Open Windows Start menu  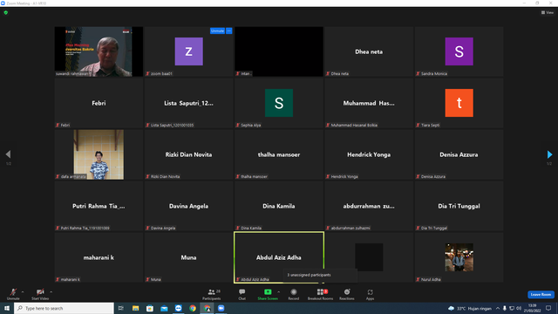(x=7, y=308)
